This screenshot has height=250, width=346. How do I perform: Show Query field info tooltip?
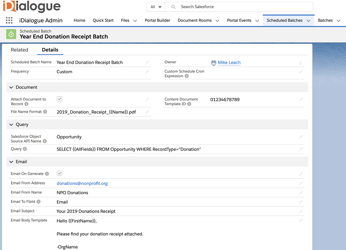25,149
